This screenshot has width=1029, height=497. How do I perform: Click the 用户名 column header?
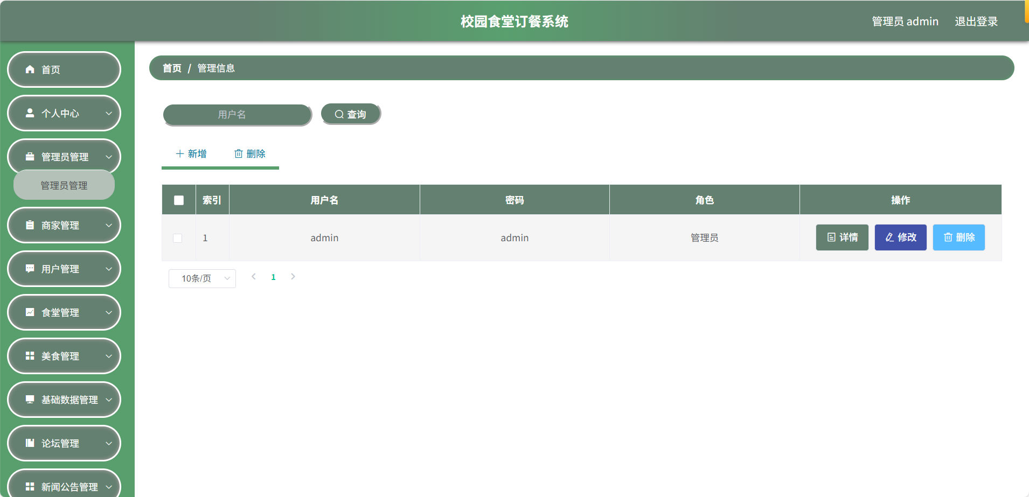pyautogui.click(x=324, y=200)
